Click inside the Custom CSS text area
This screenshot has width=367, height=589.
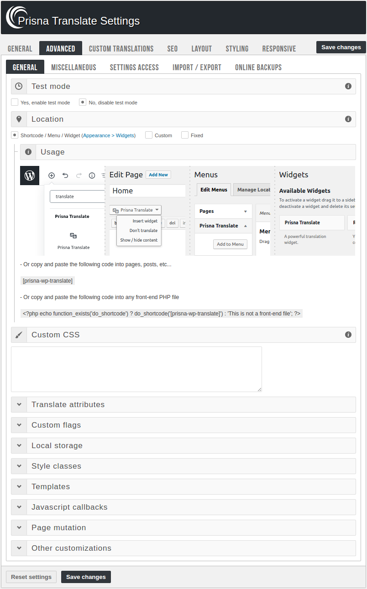point(136,368)
